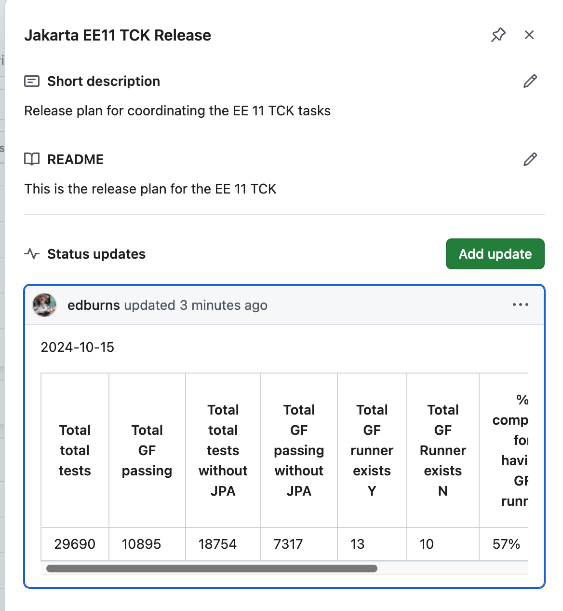The image size is (563, 611).
Task: Select the 29690 total tests cell
Action: tap(75, 544)
